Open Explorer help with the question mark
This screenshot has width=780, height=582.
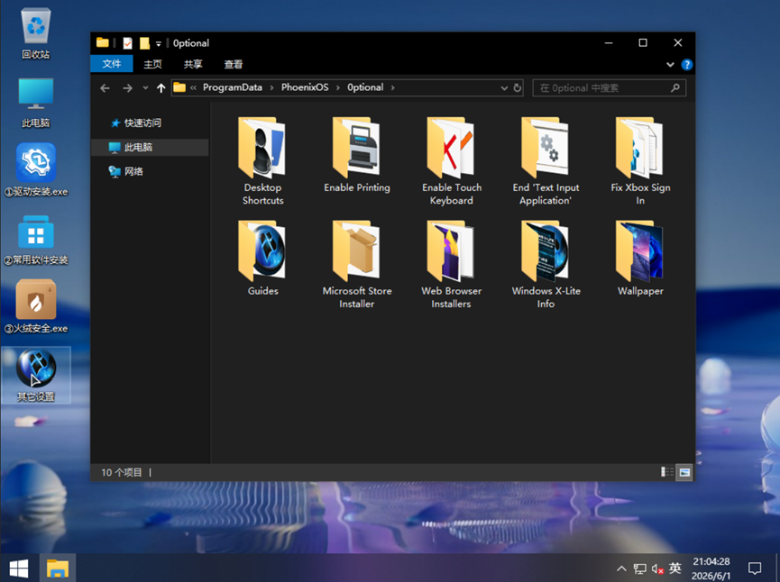687,65
